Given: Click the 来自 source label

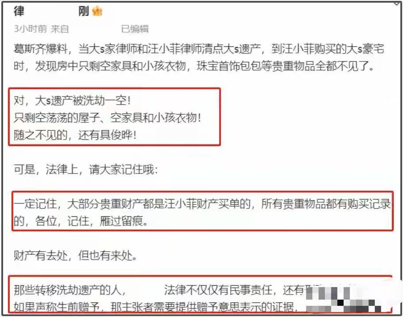Looking at the screenshot, I should click(x=60, y=29).
